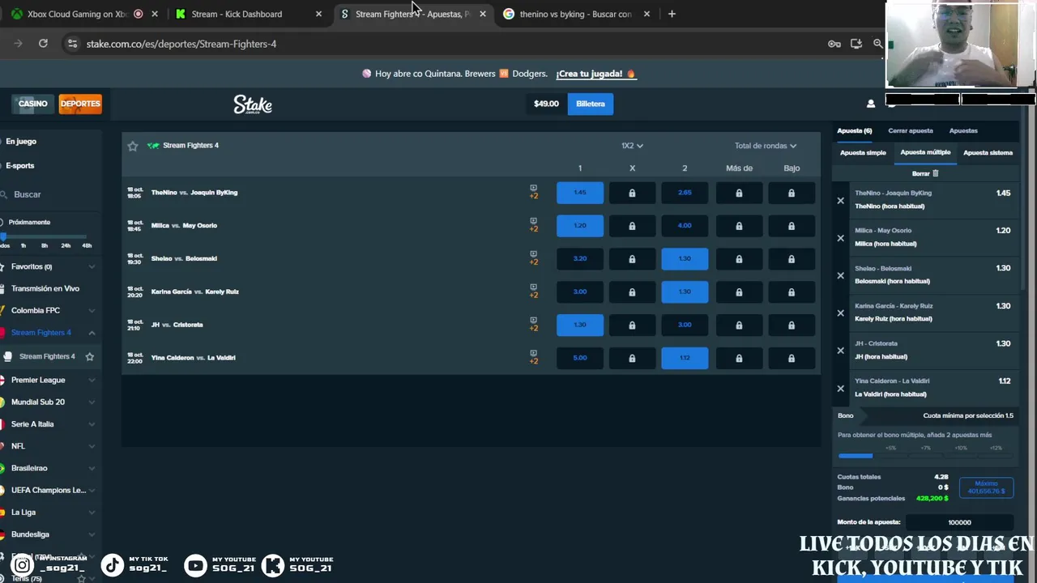Select Joaquin ByKing odds 2.65
Viewport: 1037px width, 583px height.
click(685, 193)
